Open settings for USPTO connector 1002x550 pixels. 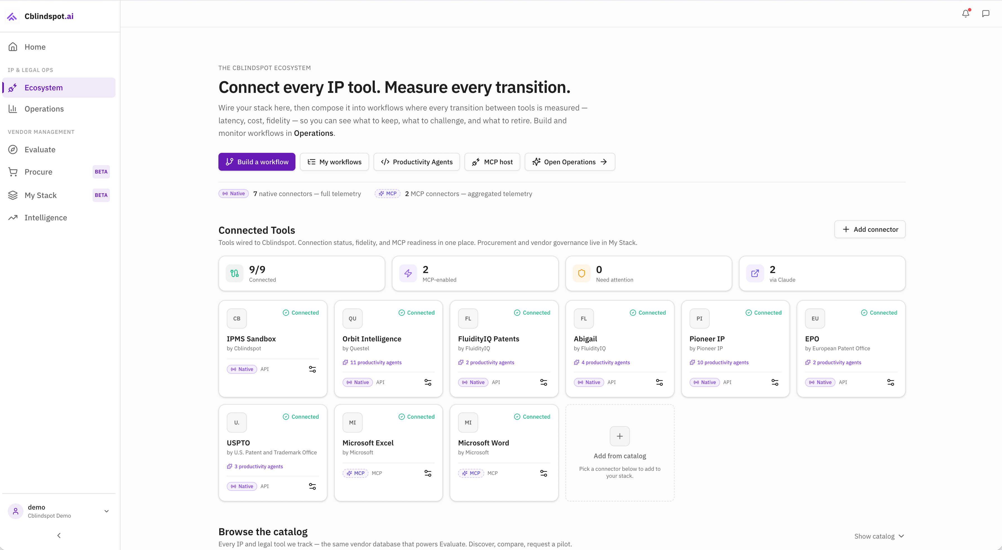click(312, 486)
